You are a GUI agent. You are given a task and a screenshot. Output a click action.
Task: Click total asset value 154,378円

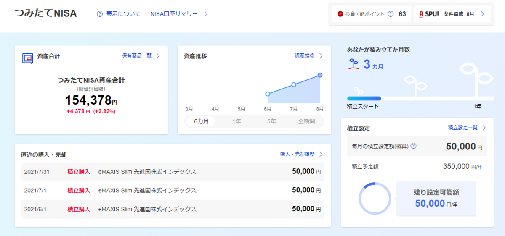[91, 100]
